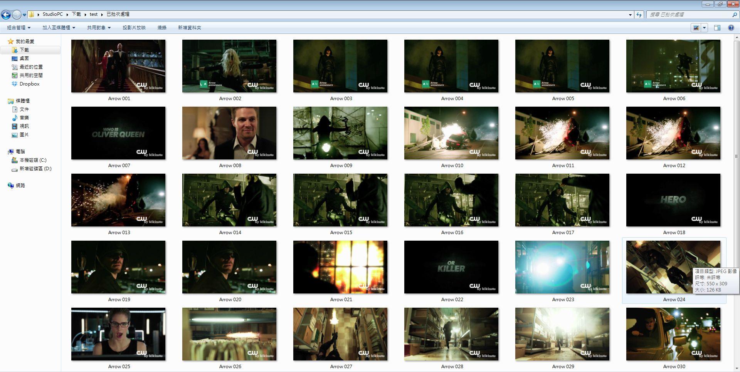
Task: Click the Forward navigation arrow
Action: [x=17, y=15]
